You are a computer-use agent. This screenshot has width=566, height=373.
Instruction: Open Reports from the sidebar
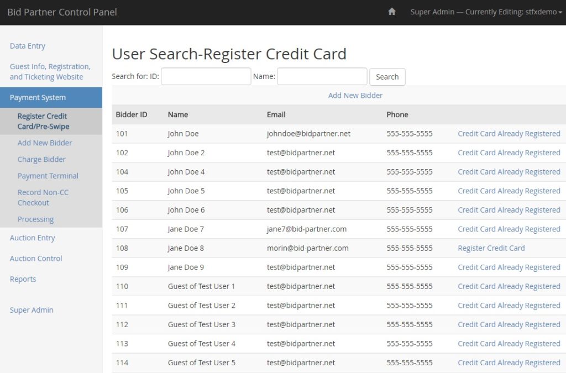click(23, 279)
